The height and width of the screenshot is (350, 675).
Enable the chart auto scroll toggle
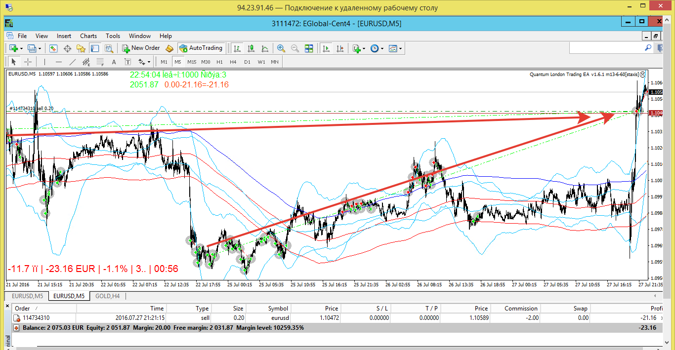point(326,48)
